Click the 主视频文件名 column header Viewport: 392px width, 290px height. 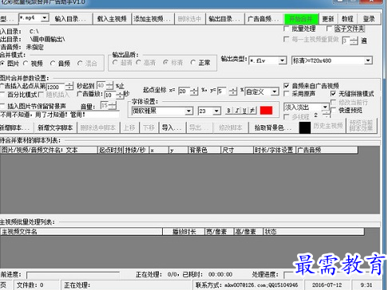click(81, 232)
